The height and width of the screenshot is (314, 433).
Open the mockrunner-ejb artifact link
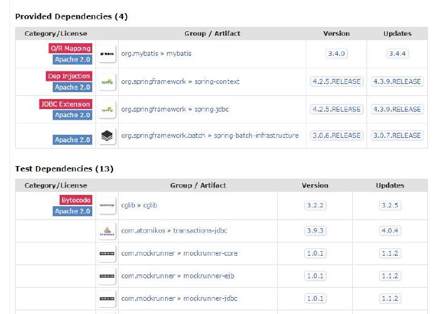(209, 276)
